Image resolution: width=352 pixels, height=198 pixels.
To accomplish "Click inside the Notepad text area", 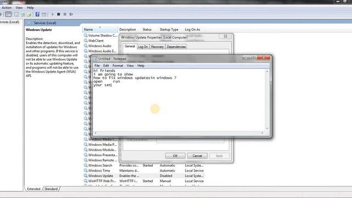I will click(x=179, y=100).
